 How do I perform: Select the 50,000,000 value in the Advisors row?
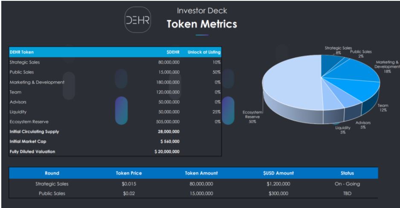(x=168, y=102)
